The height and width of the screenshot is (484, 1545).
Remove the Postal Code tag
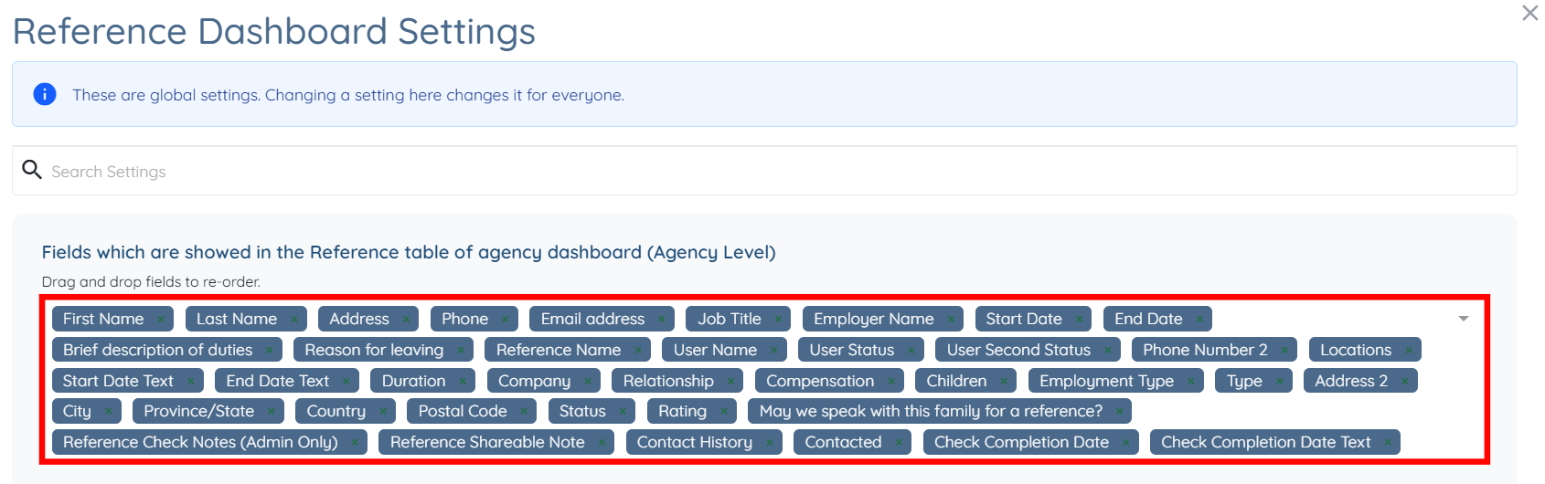pos(524,412)
